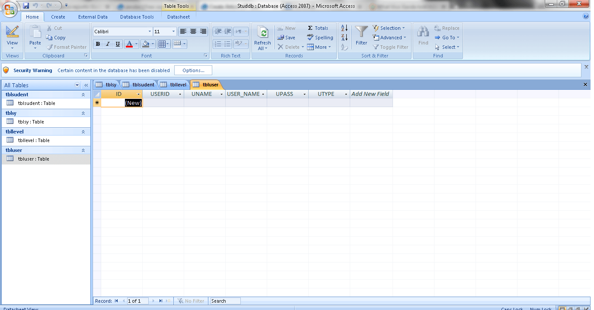Sort descending Z to A
594x310 pixels.
coord(345,38)
